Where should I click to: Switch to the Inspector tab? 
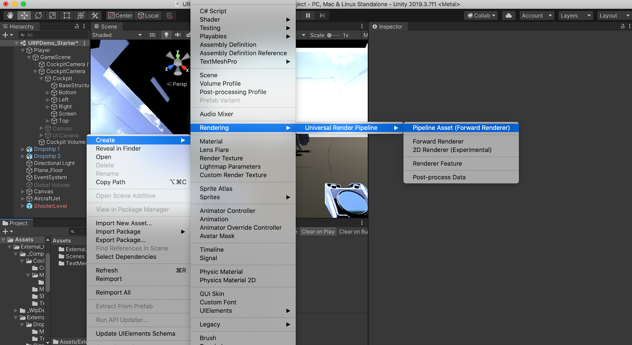click(387, 26)
